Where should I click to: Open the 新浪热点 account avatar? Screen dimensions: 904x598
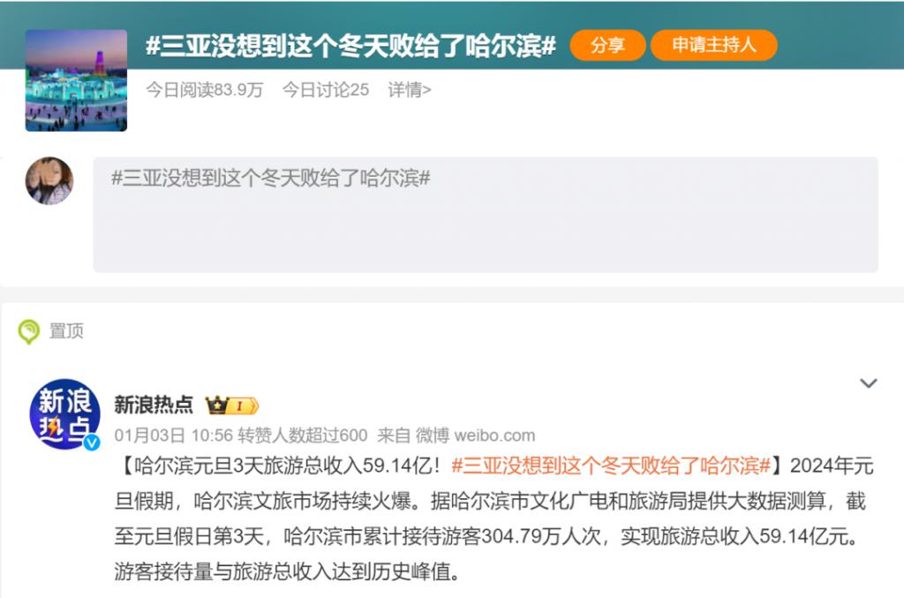(64, 414)
